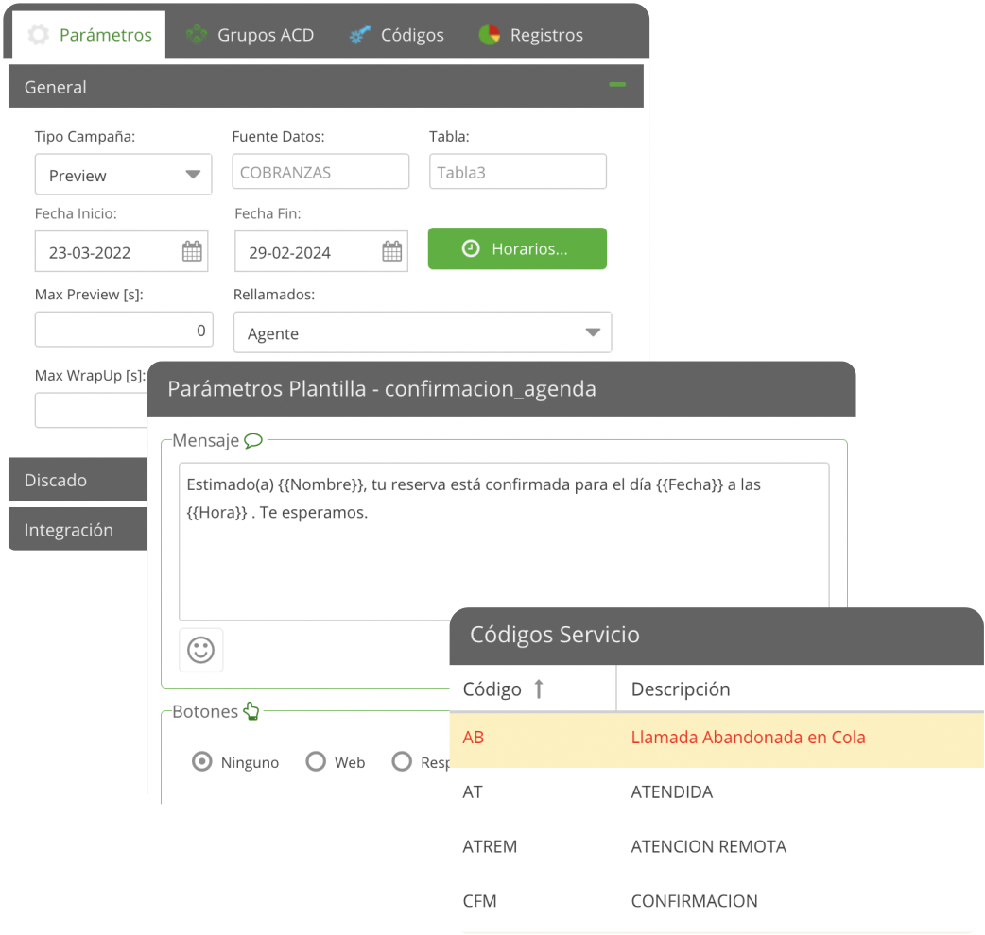This screenshot has width=985, height=935.
Task: Click the Mensaje speech bubble icon
Action: pos(253,440)
